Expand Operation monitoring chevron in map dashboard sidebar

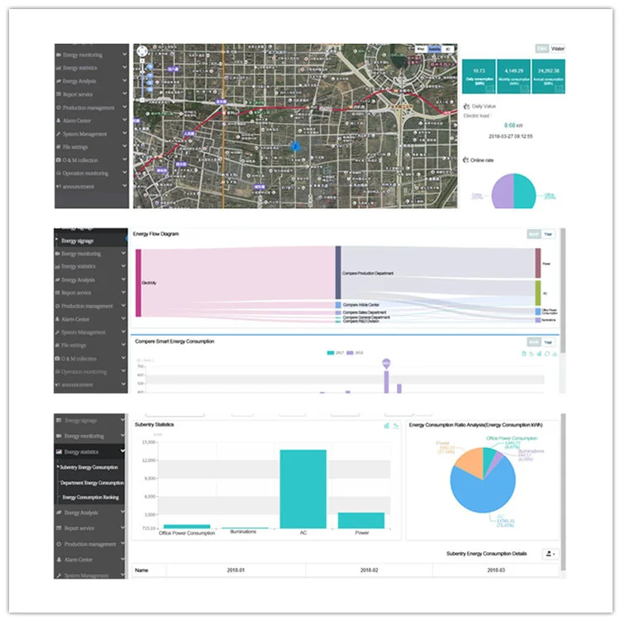tap(125, 173)
